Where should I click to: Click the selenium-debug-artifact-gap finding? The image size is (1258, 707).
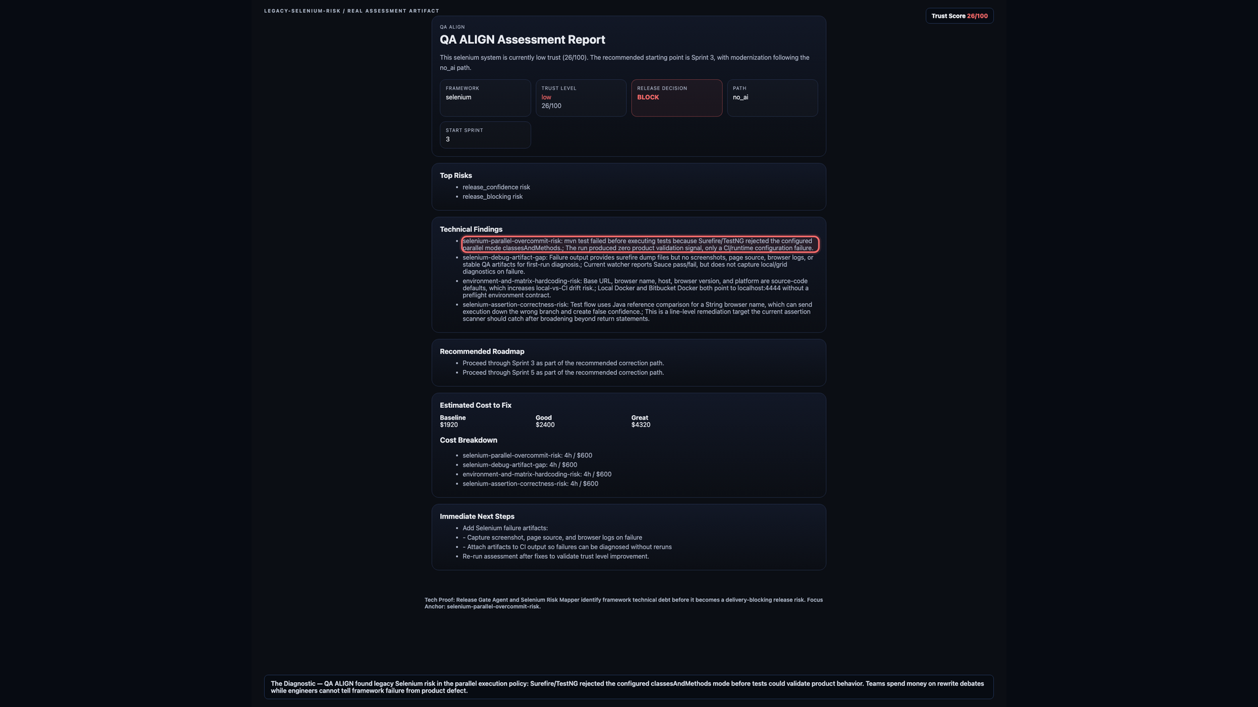click(x=638, y=264)
